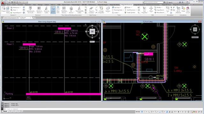
Task: Switch to the Home ribbon tab
Action: [9, 5]
